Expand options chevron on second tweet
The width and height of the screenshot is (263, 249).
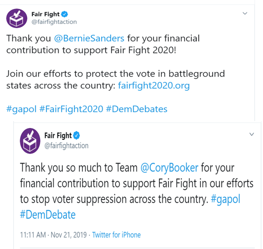pos(252,134)
